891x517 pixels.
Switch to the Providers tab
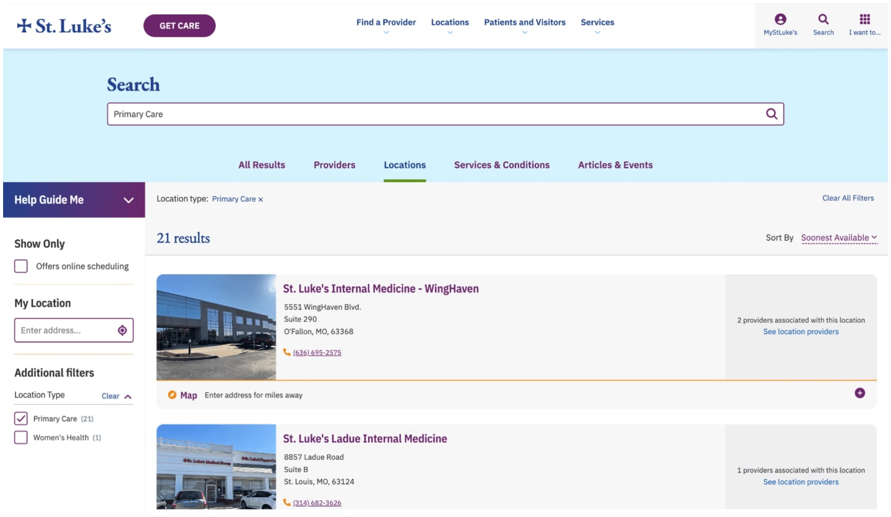click(x=335, y=165)
